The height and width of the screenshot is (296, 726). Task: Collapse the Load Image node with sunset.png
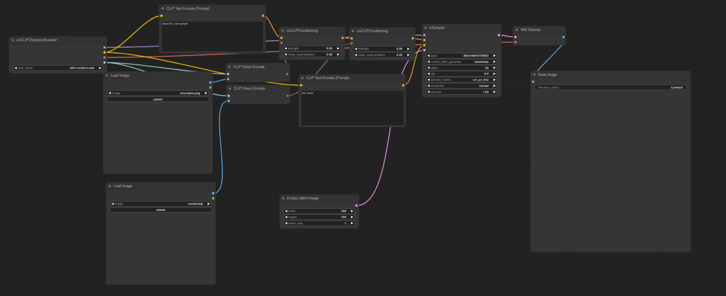pyautogui.click(x=110, y=186)
